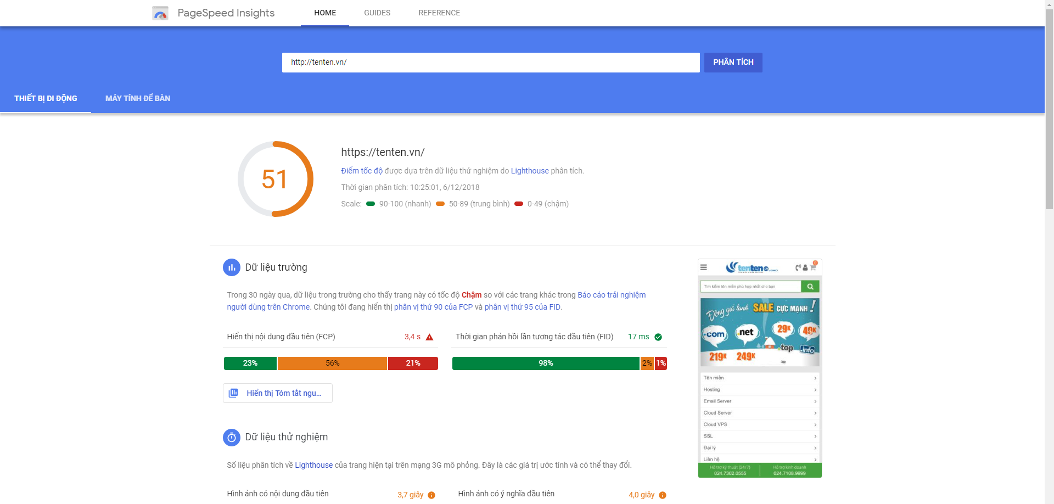Open the phân vị thứ 95 của FID link

tap(523, 307)
